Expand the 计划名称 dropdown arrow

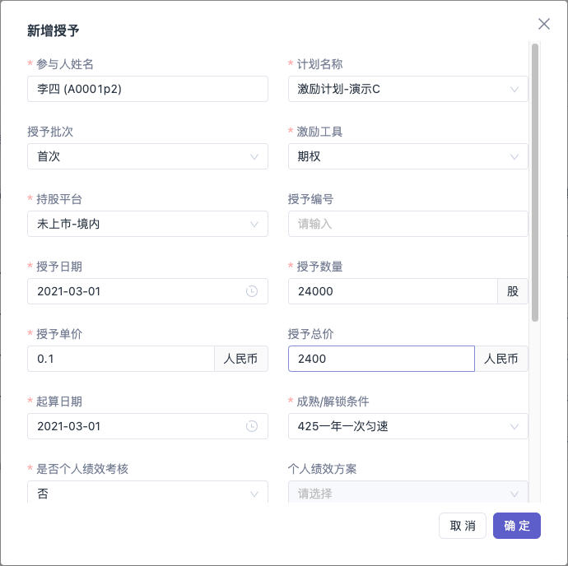pyautogui.click(x=514, y=89)
